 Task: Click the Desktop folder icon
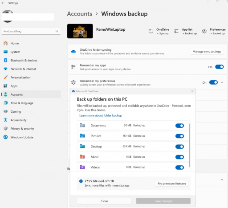82,146
